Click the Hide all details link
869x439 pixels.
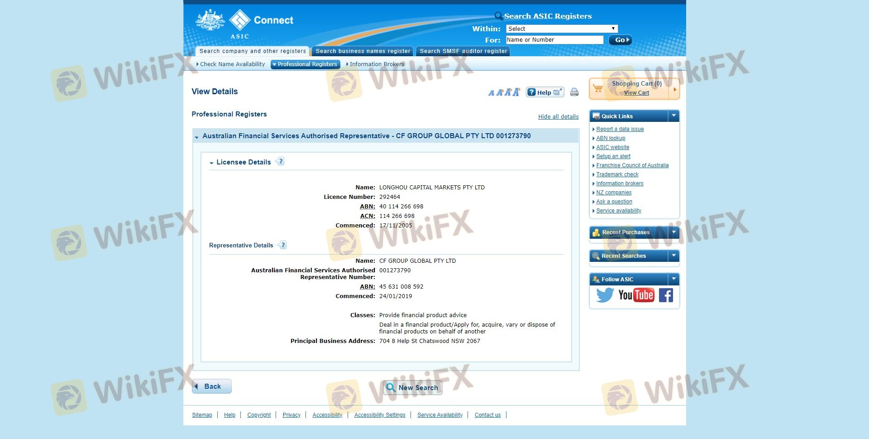pos(558,117)
